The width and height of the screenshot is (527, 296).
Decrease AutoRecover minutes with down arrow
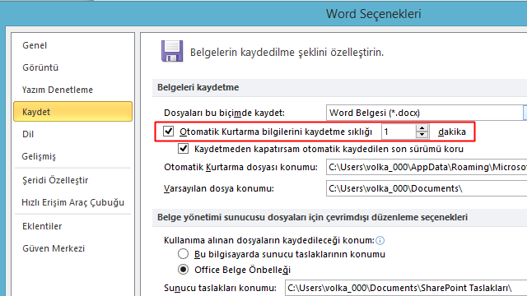(422, 135)
